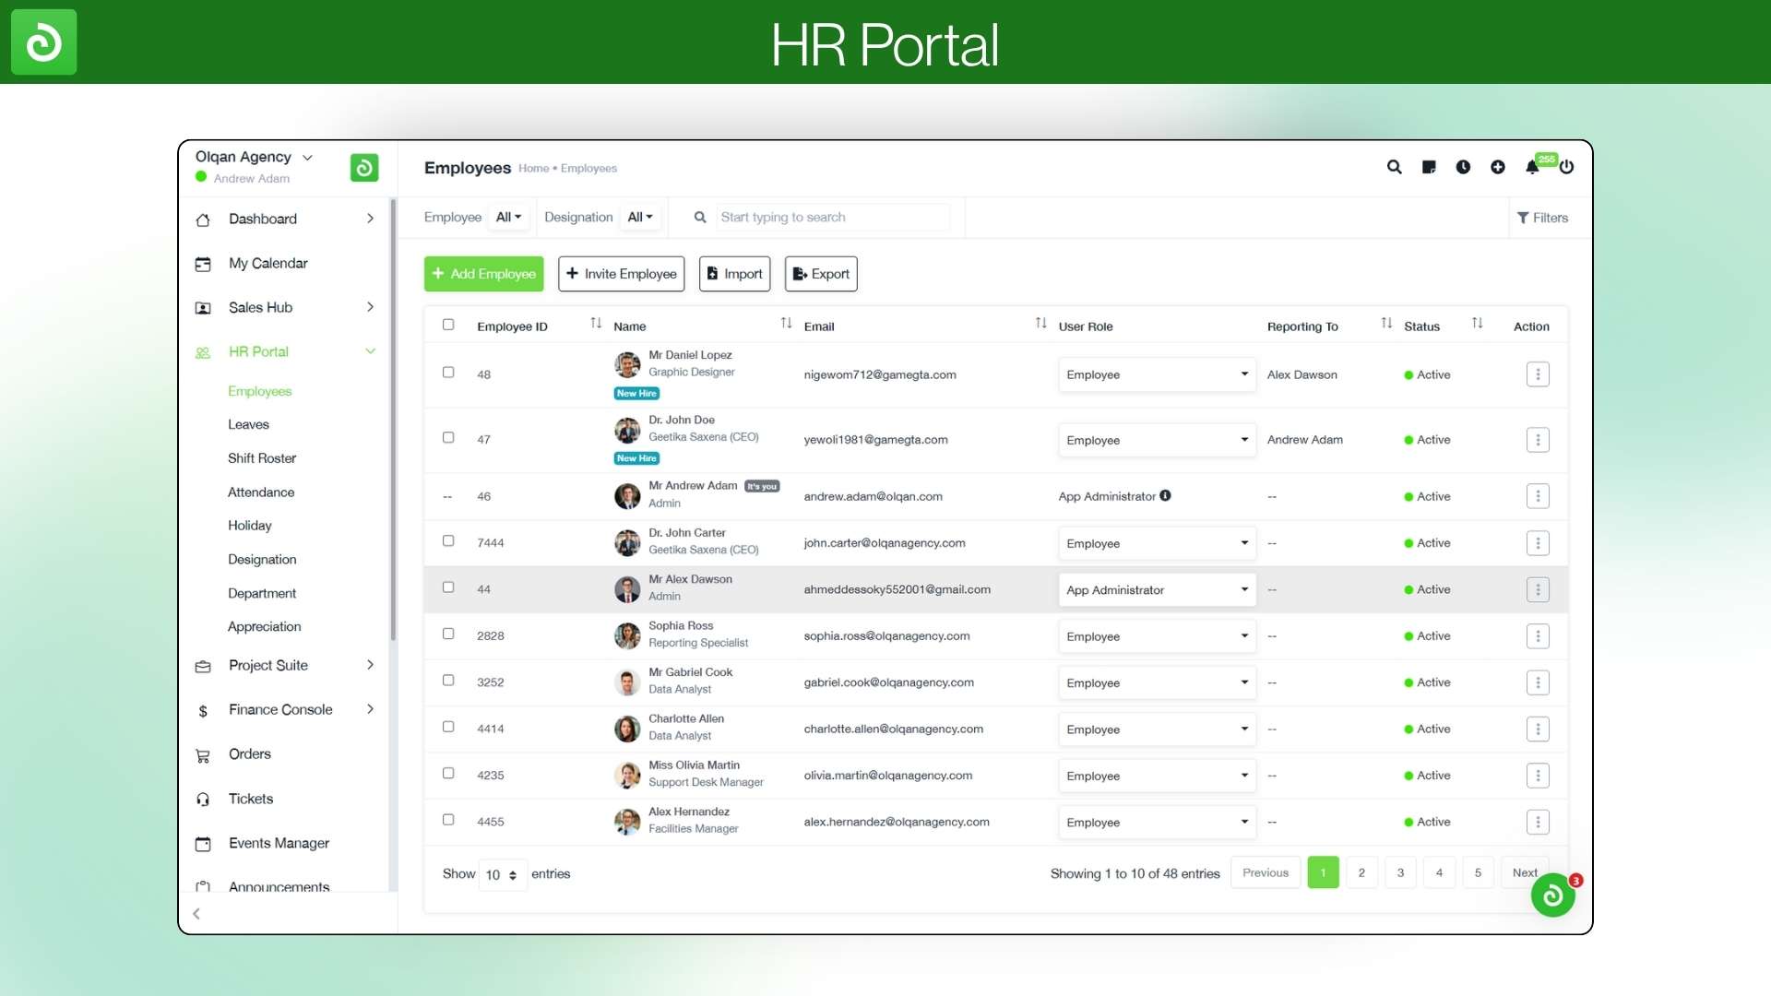Collapse the HR Portal menu section
The height and width of the screenshot is (996, 1771).
371,351
